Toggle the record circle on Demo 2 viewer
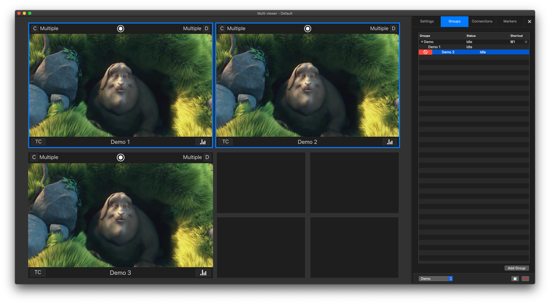 click(x=308, y=28)
